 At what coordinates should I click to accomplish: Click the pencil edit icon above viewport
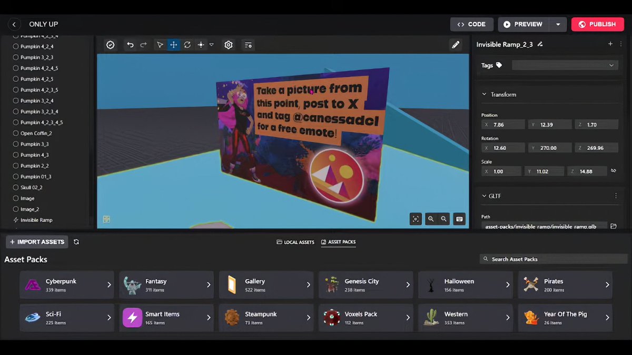456,45
